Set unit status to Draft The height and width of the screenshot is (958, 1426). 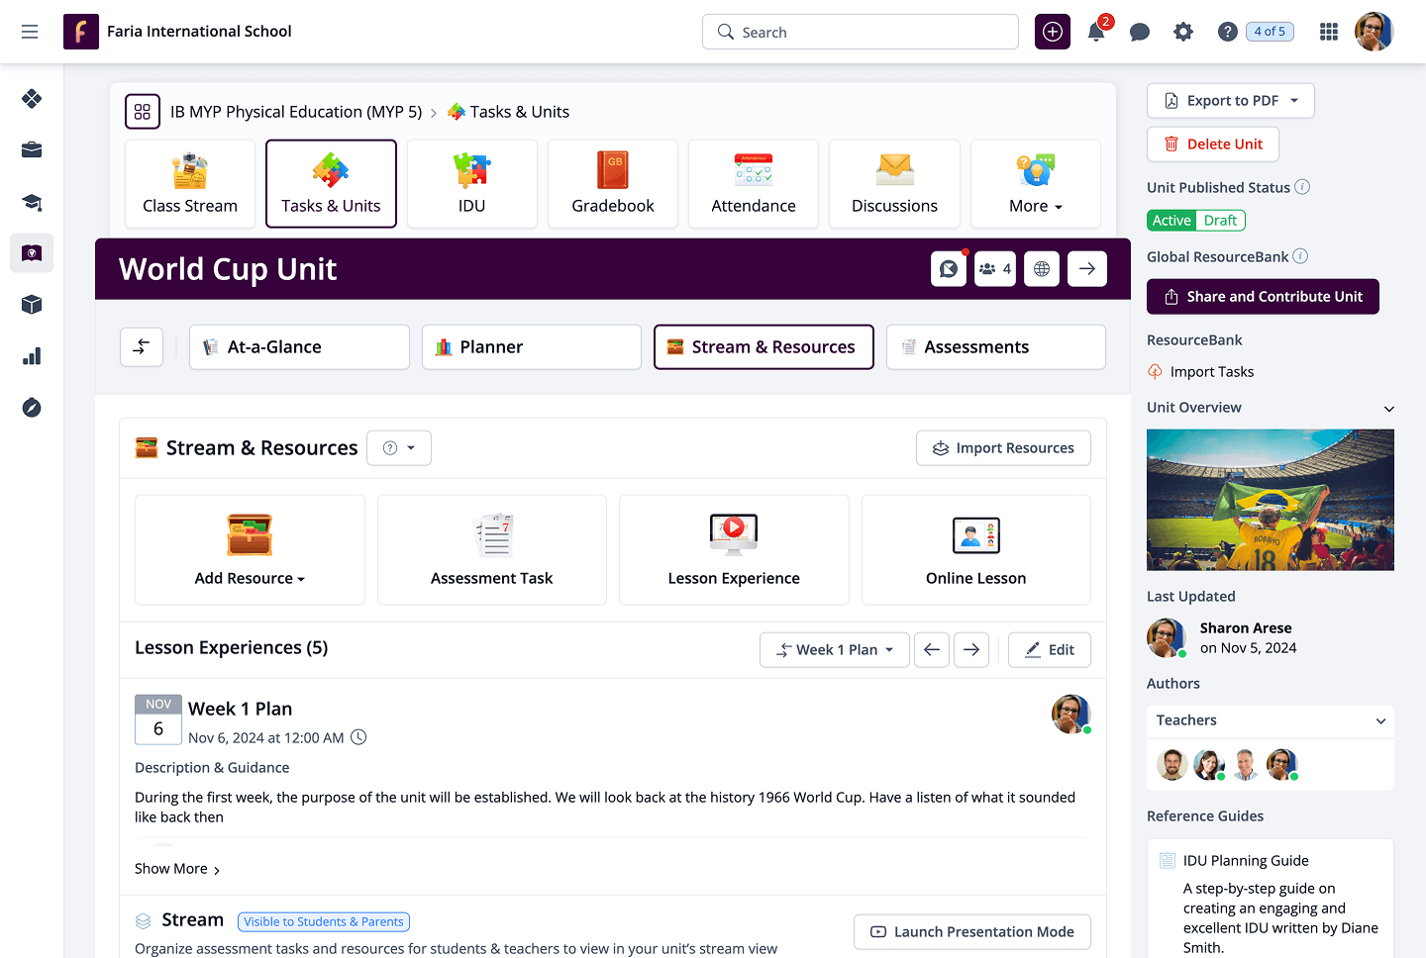click(1220, 221)
